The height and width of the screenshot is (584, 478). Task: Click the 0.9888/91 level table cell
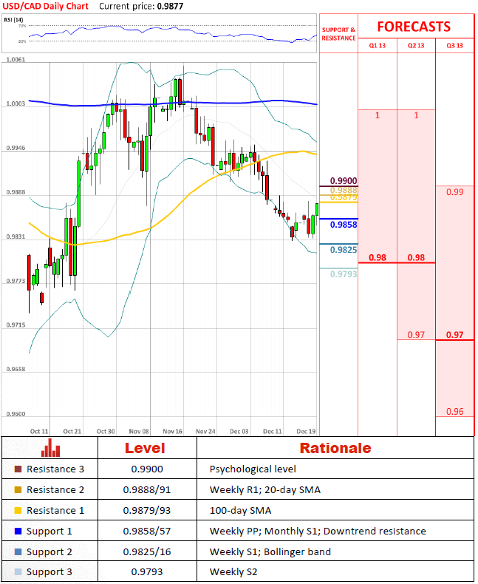147,490
